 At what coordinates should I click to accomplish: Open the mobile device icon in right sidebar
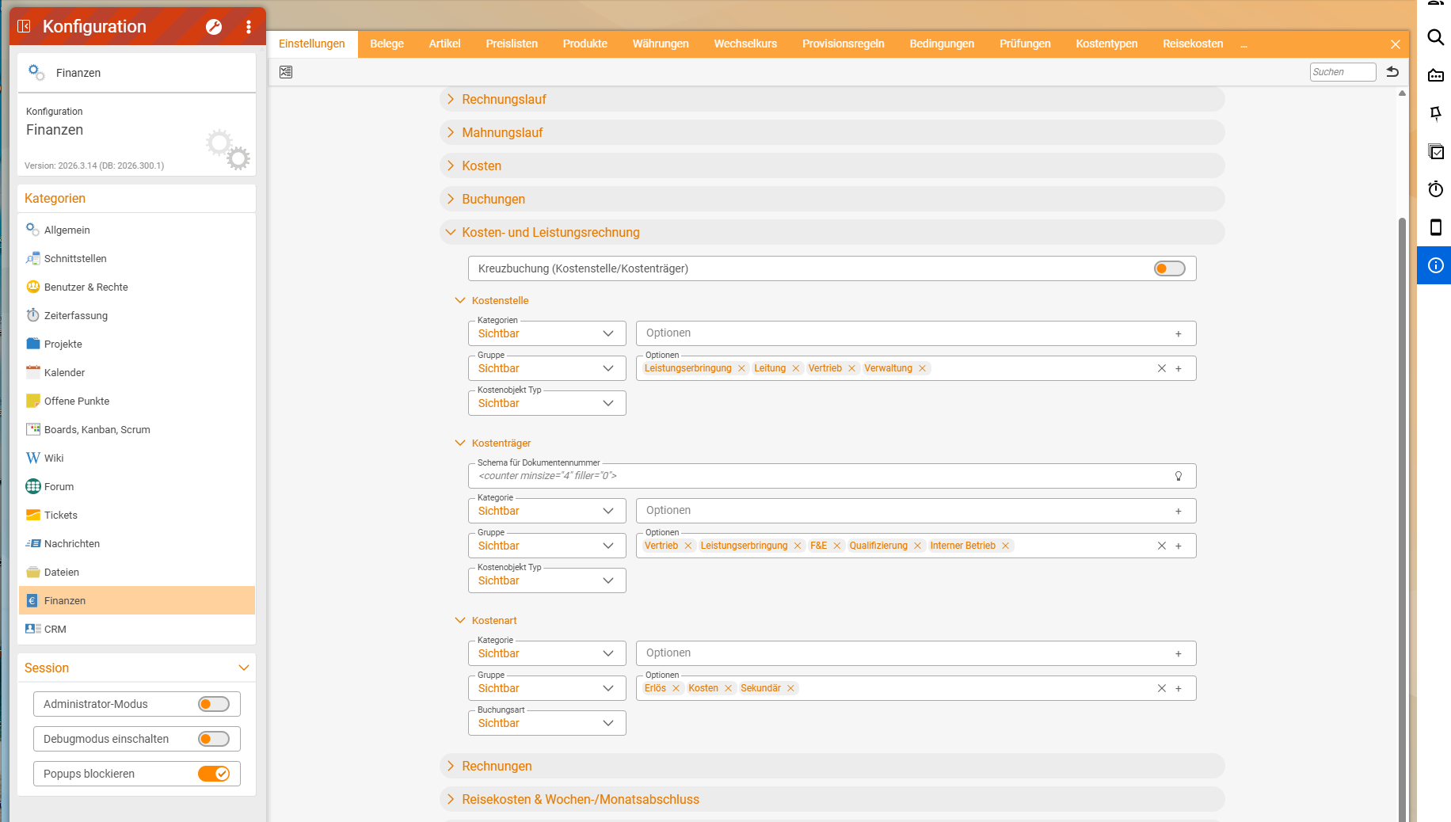click(1435, 227)
